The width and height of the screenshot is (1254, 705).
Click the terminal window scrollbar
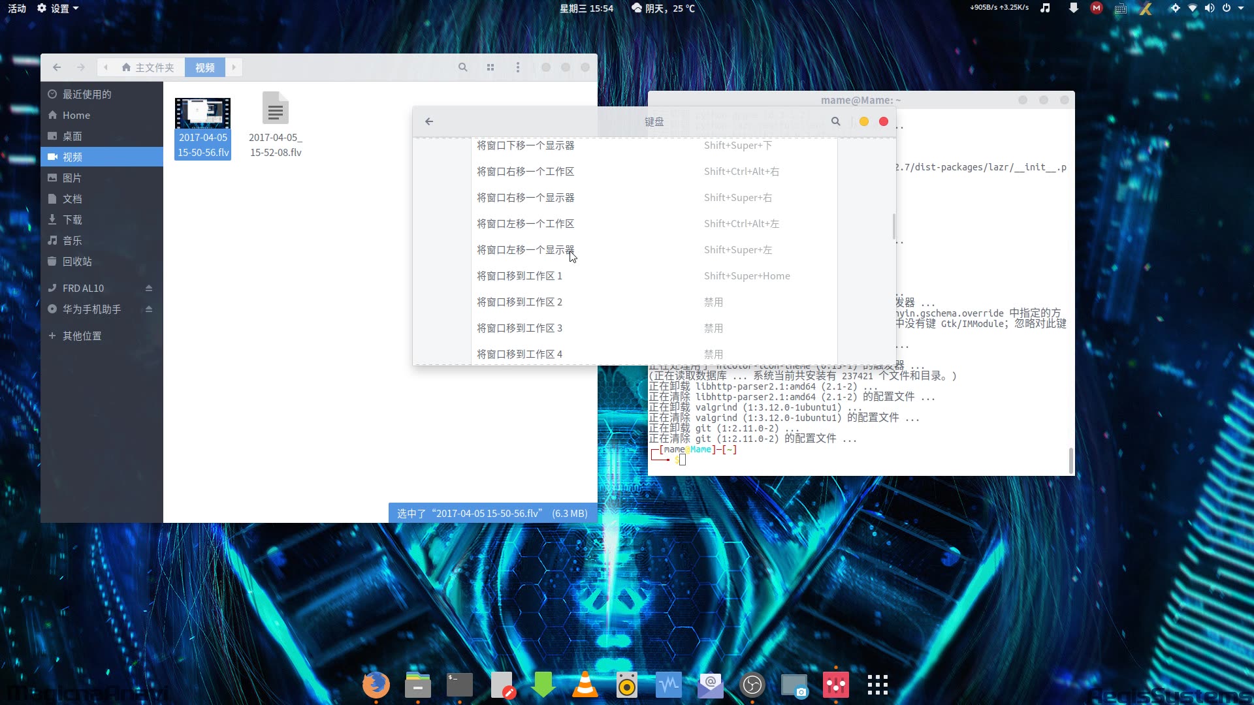pyautogui.click(x=1070, y=461)
